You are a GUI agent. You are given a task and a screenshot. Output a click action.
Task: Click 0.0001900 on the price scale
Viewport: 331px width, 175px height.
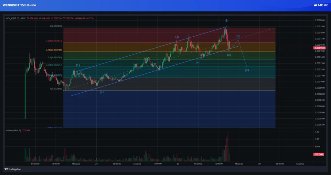tap(320, 26)
